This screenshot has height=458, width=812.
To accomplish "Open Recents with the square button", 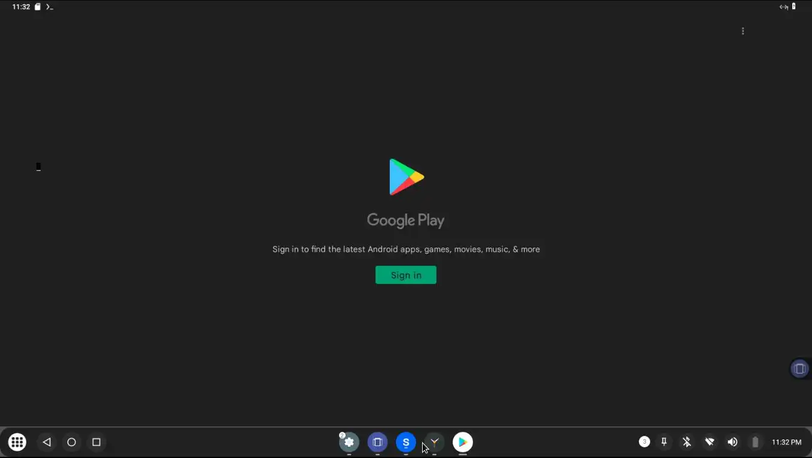I will pyautogui.click(x=96, y=442).
